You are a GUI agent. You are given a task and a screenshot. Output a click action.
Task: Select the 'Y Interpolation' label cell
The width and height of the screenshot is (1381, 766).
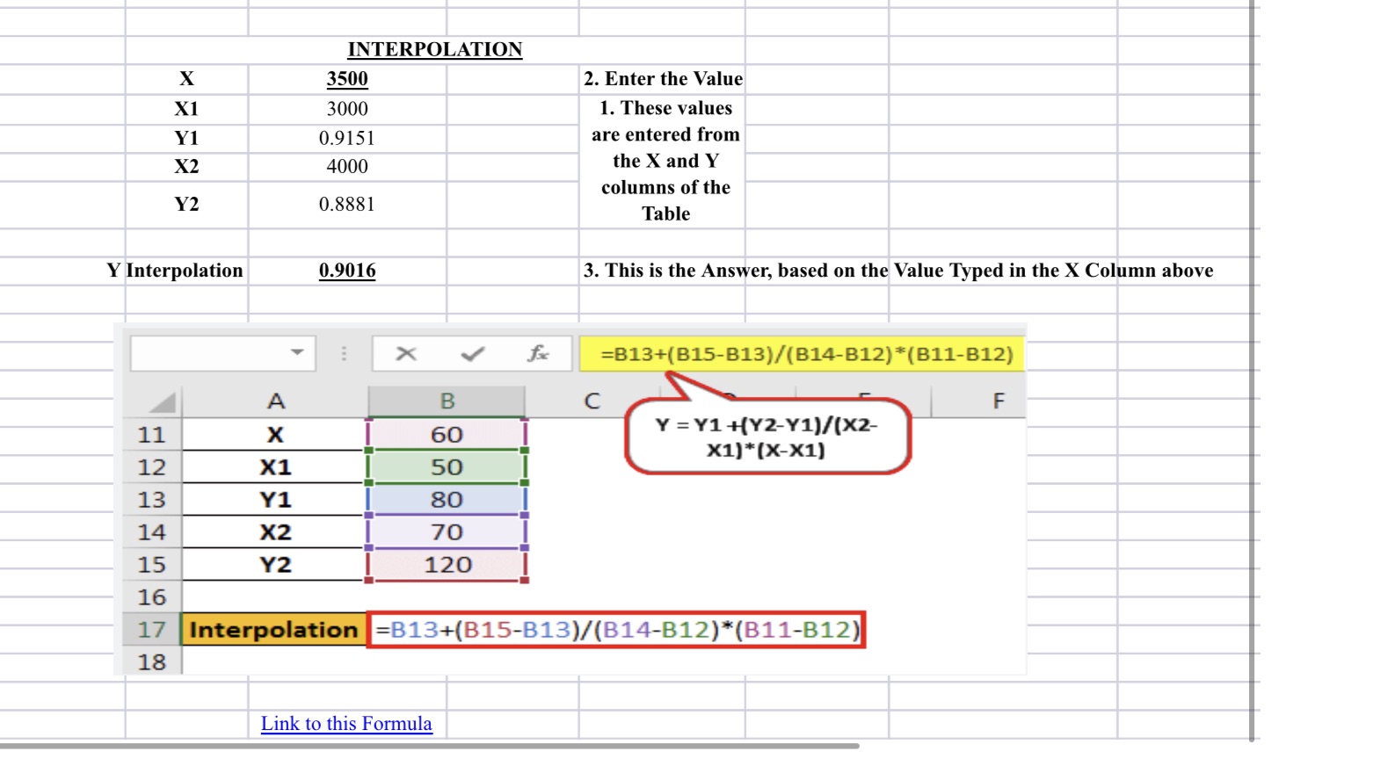coord(175,271)
